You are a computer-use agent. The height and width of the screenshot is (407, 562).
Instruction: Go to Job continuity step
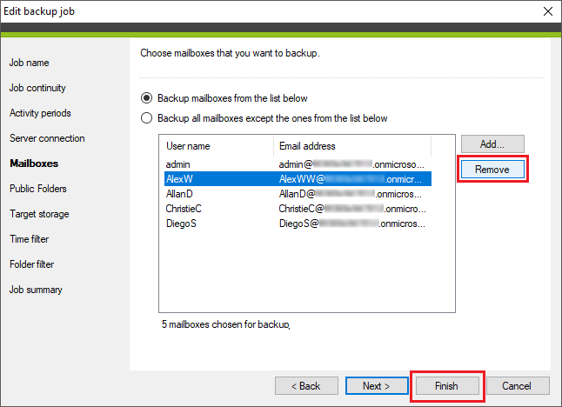(37, 88)
